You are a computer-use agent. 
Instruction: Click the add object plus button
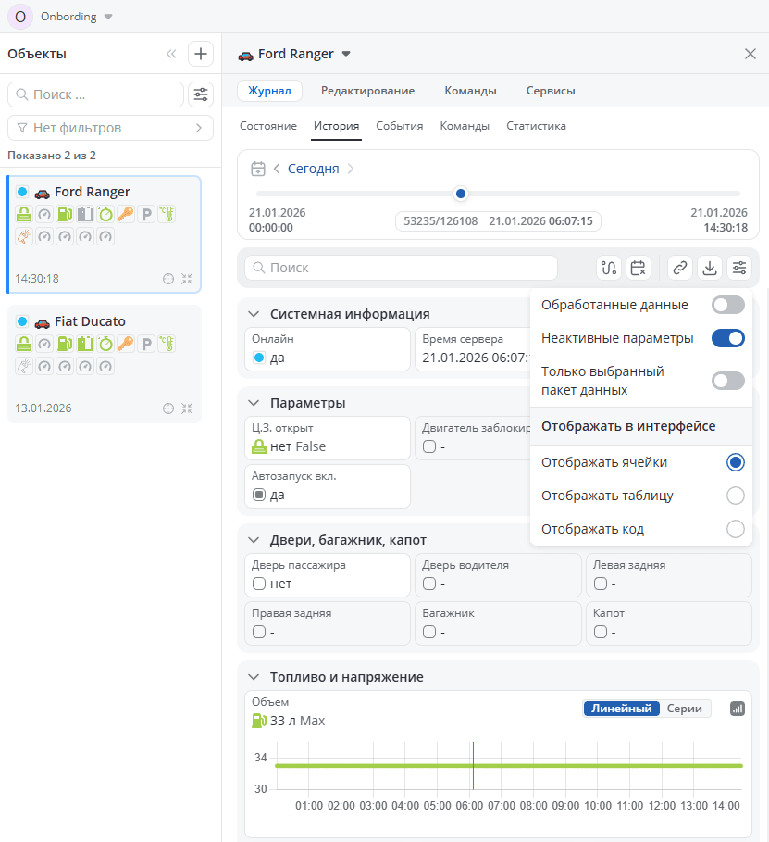click(201, 54)
